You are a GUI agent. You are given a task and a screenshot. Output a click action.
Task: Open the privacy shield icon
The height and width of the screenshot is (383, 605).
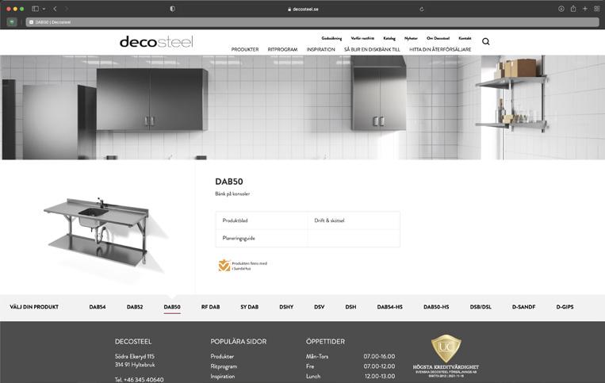[173, 9]
